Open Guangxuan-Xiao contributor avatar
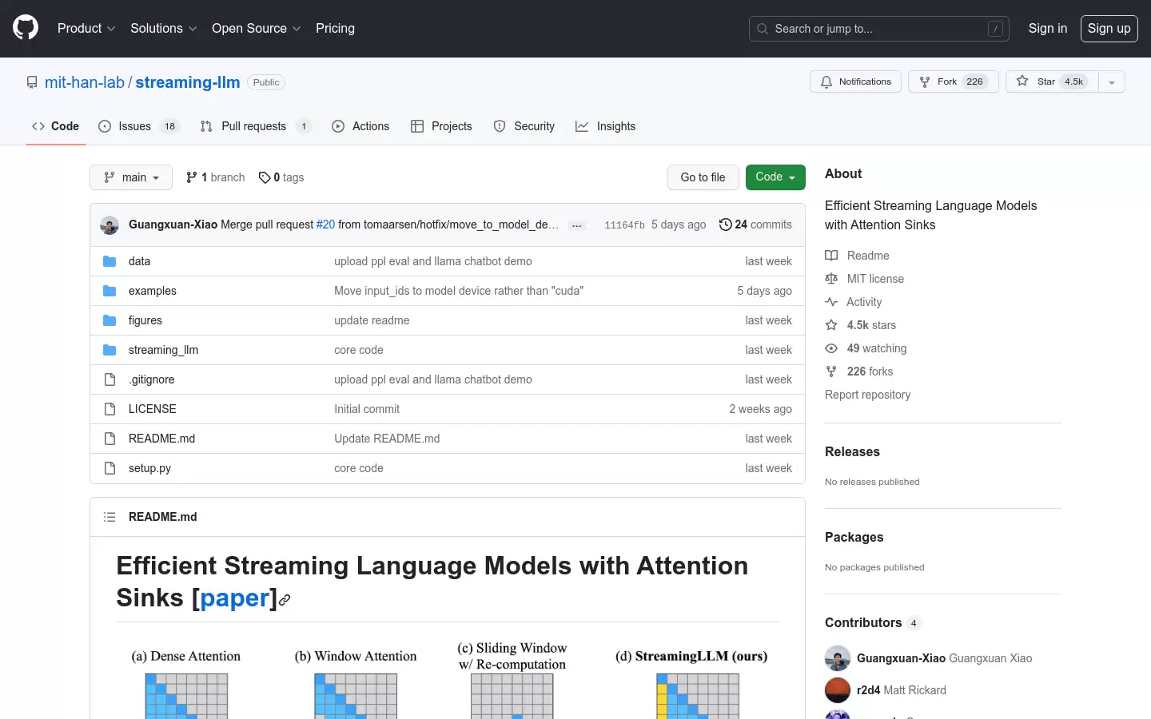 tap(838, 658)
